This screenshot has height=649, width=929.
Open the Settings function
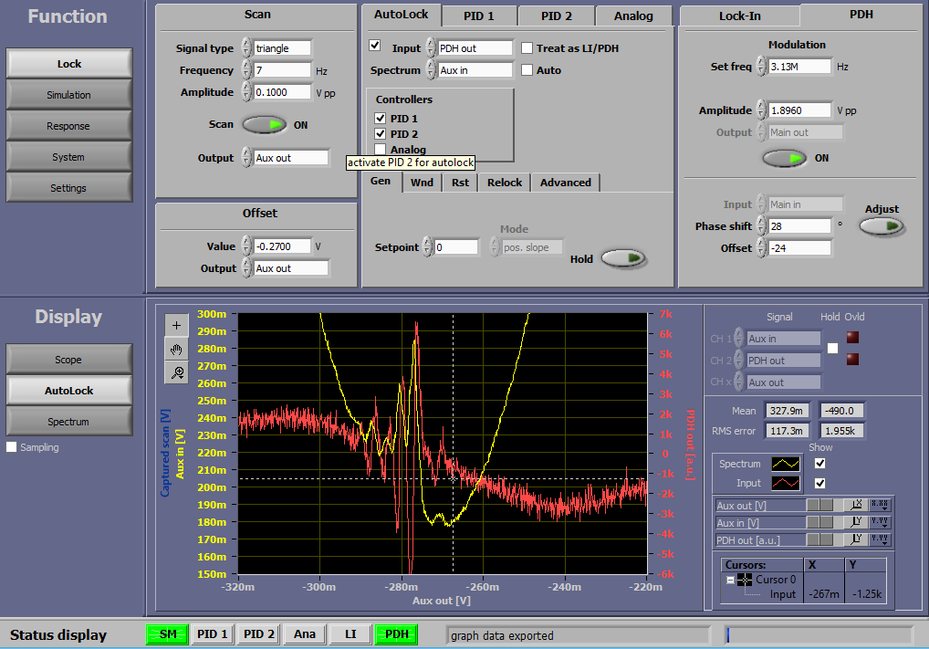click(68, 188)
